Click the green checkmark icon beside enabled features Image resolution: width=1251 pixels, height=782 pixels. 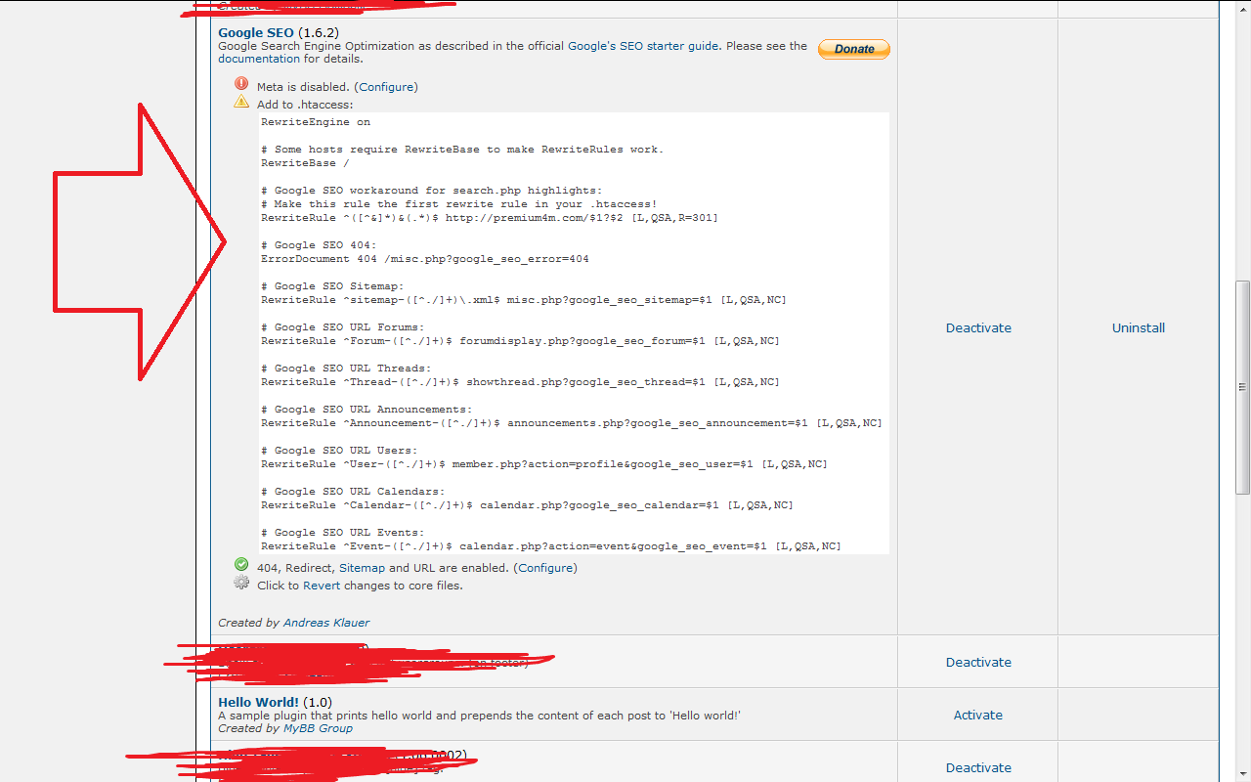(x=241, y=565)
